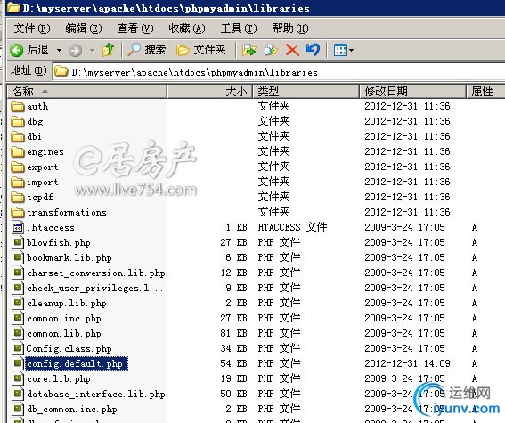The width and height of the screenshot is (505, 423).
Task: Open the 编辑(E) menu
Action: [84, 28]
